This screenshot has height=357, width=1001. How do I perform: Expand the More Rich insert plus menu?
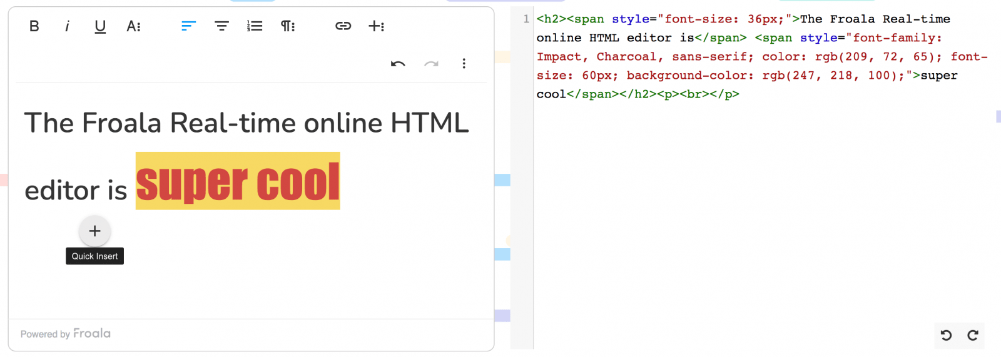pyautogui.click(x=376, y=26)
